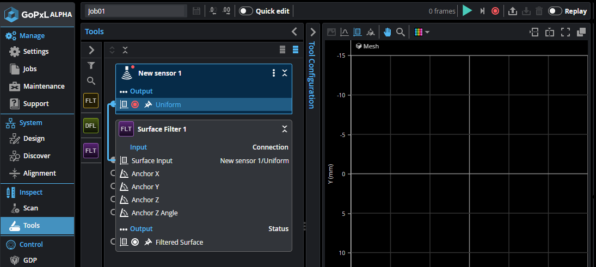The width and height of the screenshot is (596, 267).
Task: Expand the Tool Configuration panel
Action: [312, 32]
